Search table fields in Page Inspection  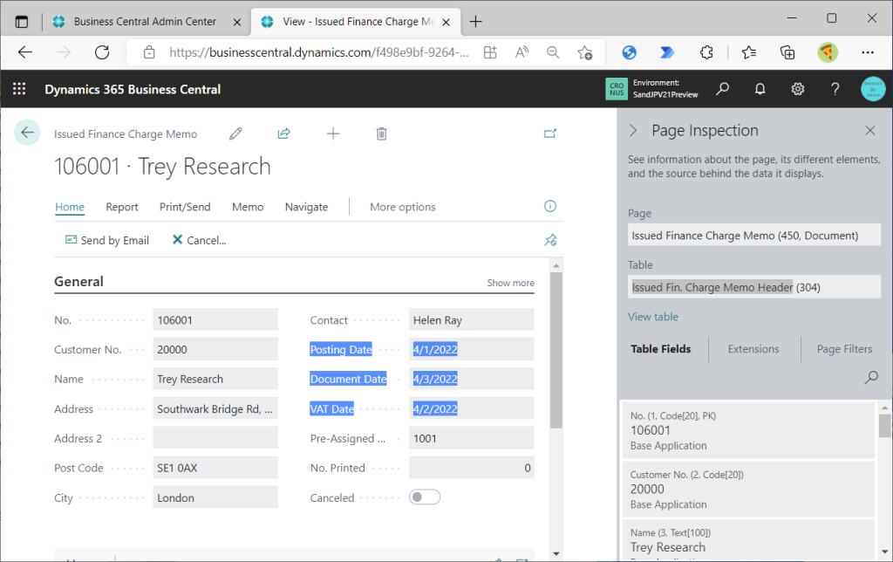pyautogui.click(x=871, y=377)
